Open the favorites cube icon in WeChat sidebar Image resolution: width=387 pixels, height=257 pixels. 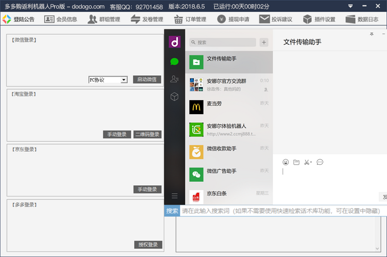pyautogui.click(x=175, y=96)
